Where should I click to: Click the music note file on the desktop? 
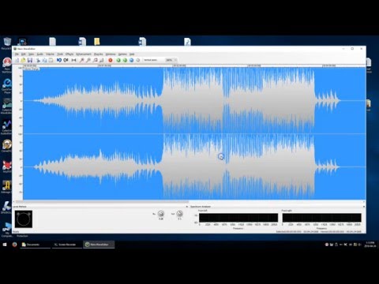(x=187, y=42)
